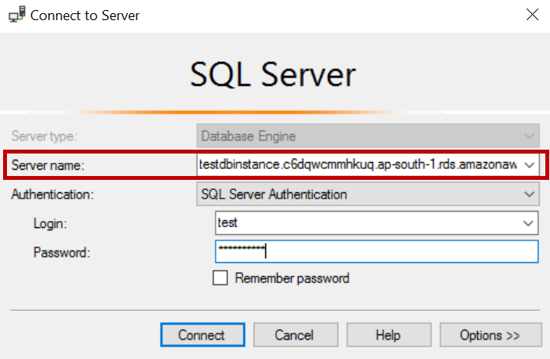Expand the Login dropdown arrow

tap(530, 223)
